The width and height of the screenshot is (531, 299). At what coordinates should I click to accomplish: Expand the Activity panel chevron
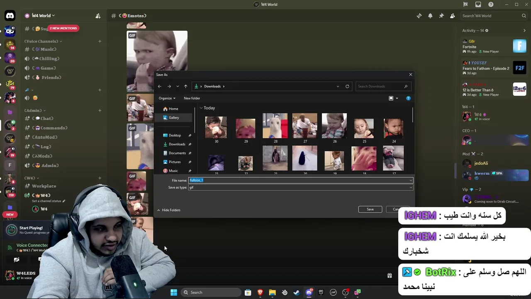[x=524, y=30]
